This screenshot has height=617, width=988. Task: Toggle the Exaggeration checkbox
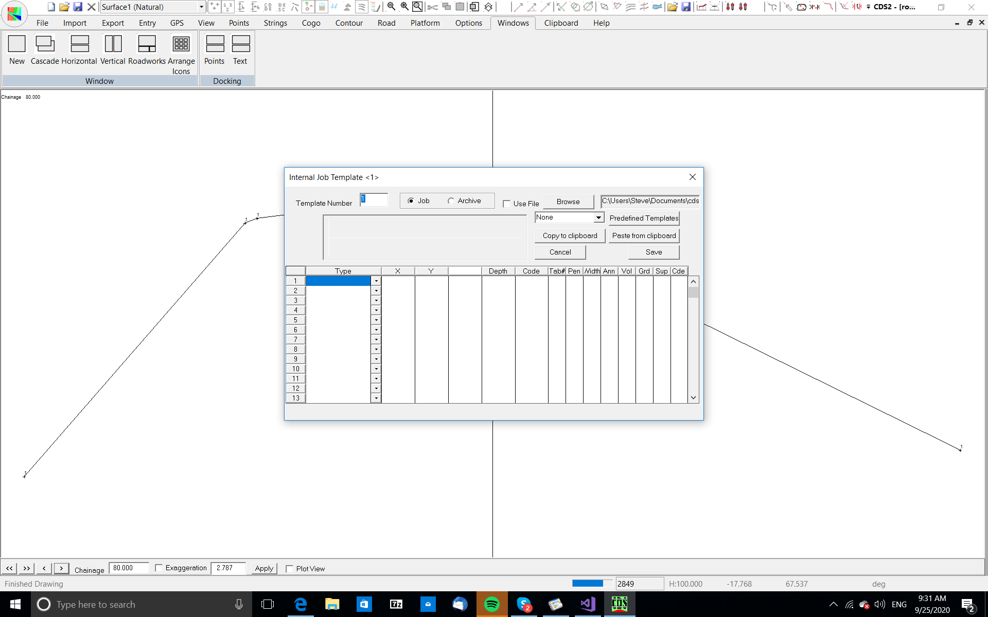(x=159, y=568)
